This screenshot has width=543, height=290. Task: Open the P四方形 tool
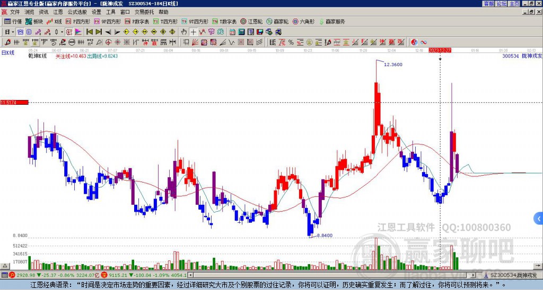[x=78, y=21]
